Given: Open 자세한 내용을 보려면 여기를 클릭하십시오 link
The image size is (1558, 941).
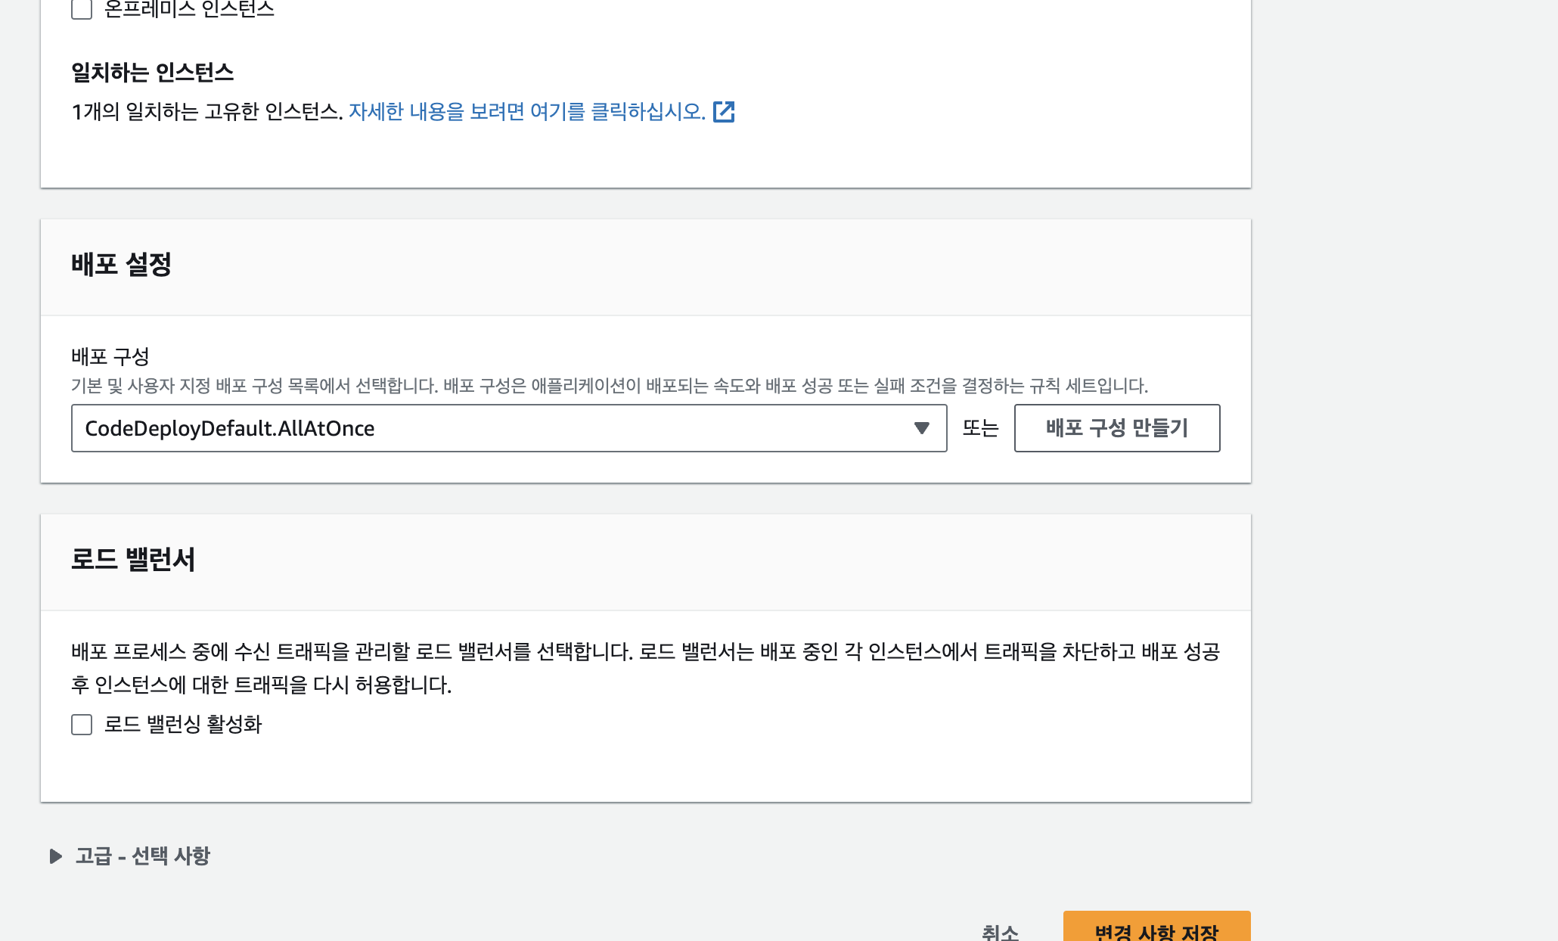Looking at the screenshot, I should [x=526, y=112].
